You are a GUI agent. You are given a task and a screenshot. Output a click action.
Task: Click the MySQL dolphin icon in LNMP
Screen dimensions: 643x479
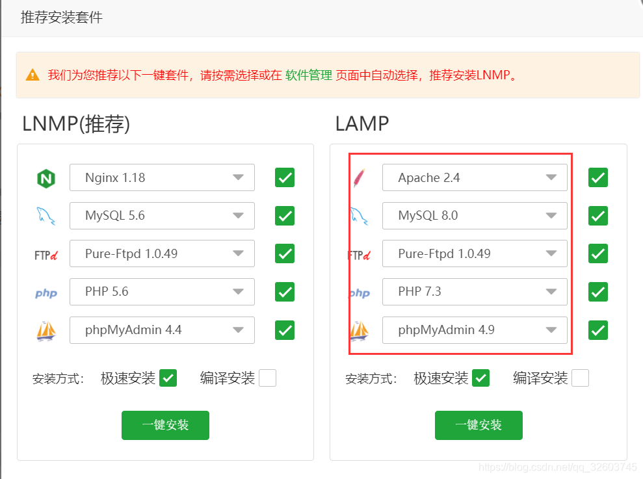(46, 216)
